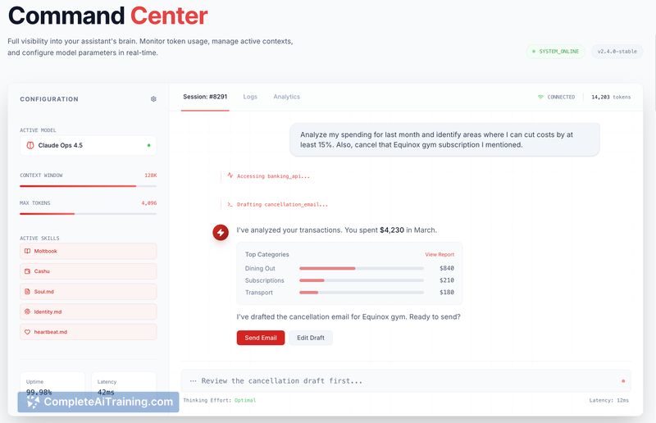
Task: Click the wifi connected status icon
Action: [540, 97]
